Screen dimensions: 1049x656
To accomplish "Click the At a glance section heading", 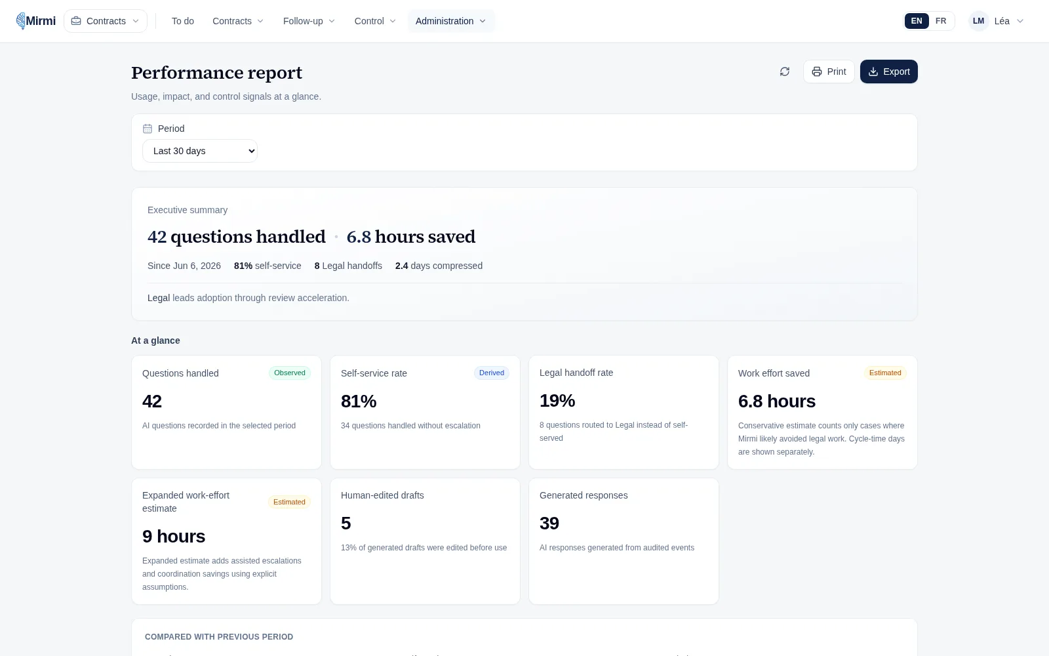I will pos(155,340).
